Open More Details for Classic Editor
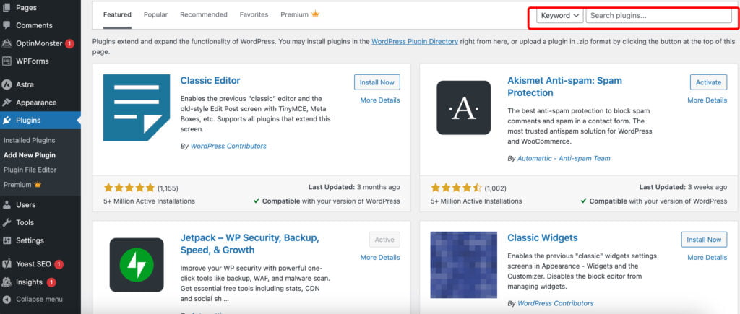The width and height of the screenshot is (740, 314). click(380, 100)
